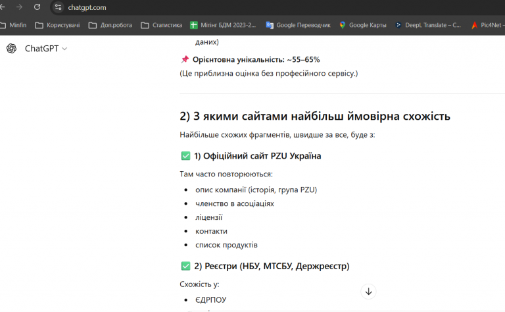Open the DeepL Translate bookmark
The width and height of the screenshot is (505, 312).
point(428,25)
